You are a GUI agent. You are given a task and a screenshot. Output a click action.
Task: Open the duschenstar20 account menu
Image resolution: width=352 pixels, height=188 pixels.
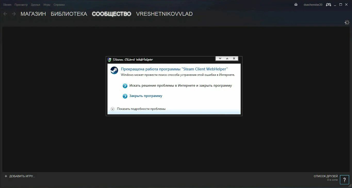coord(313,5)
